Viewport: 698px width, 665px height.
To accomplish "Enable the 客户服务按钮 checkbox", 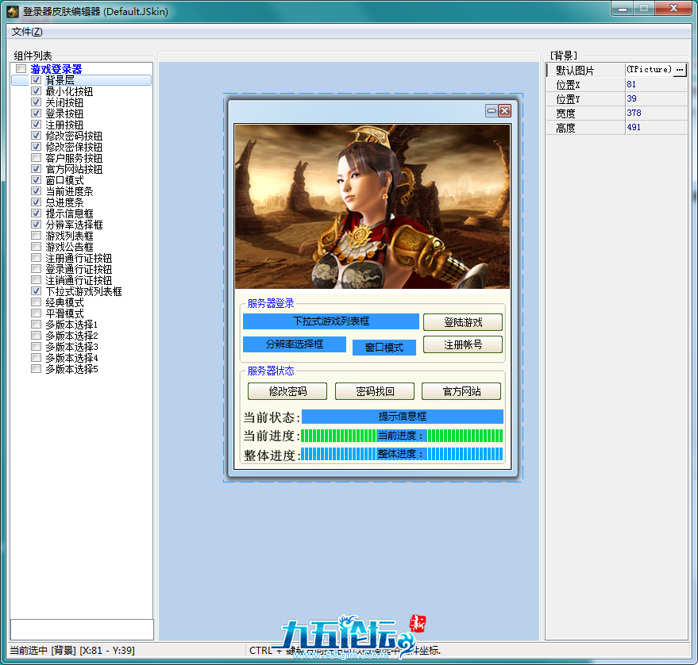I will click(36, 158).
